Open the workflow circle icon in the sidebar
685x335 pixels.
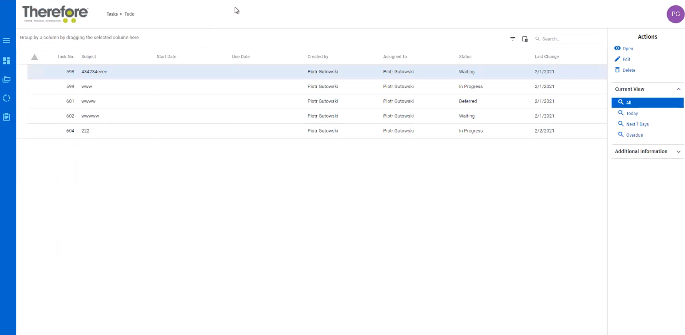click(6, 98)
